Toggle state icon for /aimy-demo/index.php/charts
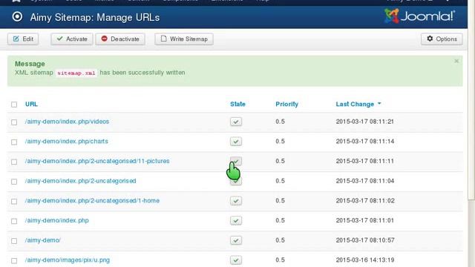 click(236, 142)
